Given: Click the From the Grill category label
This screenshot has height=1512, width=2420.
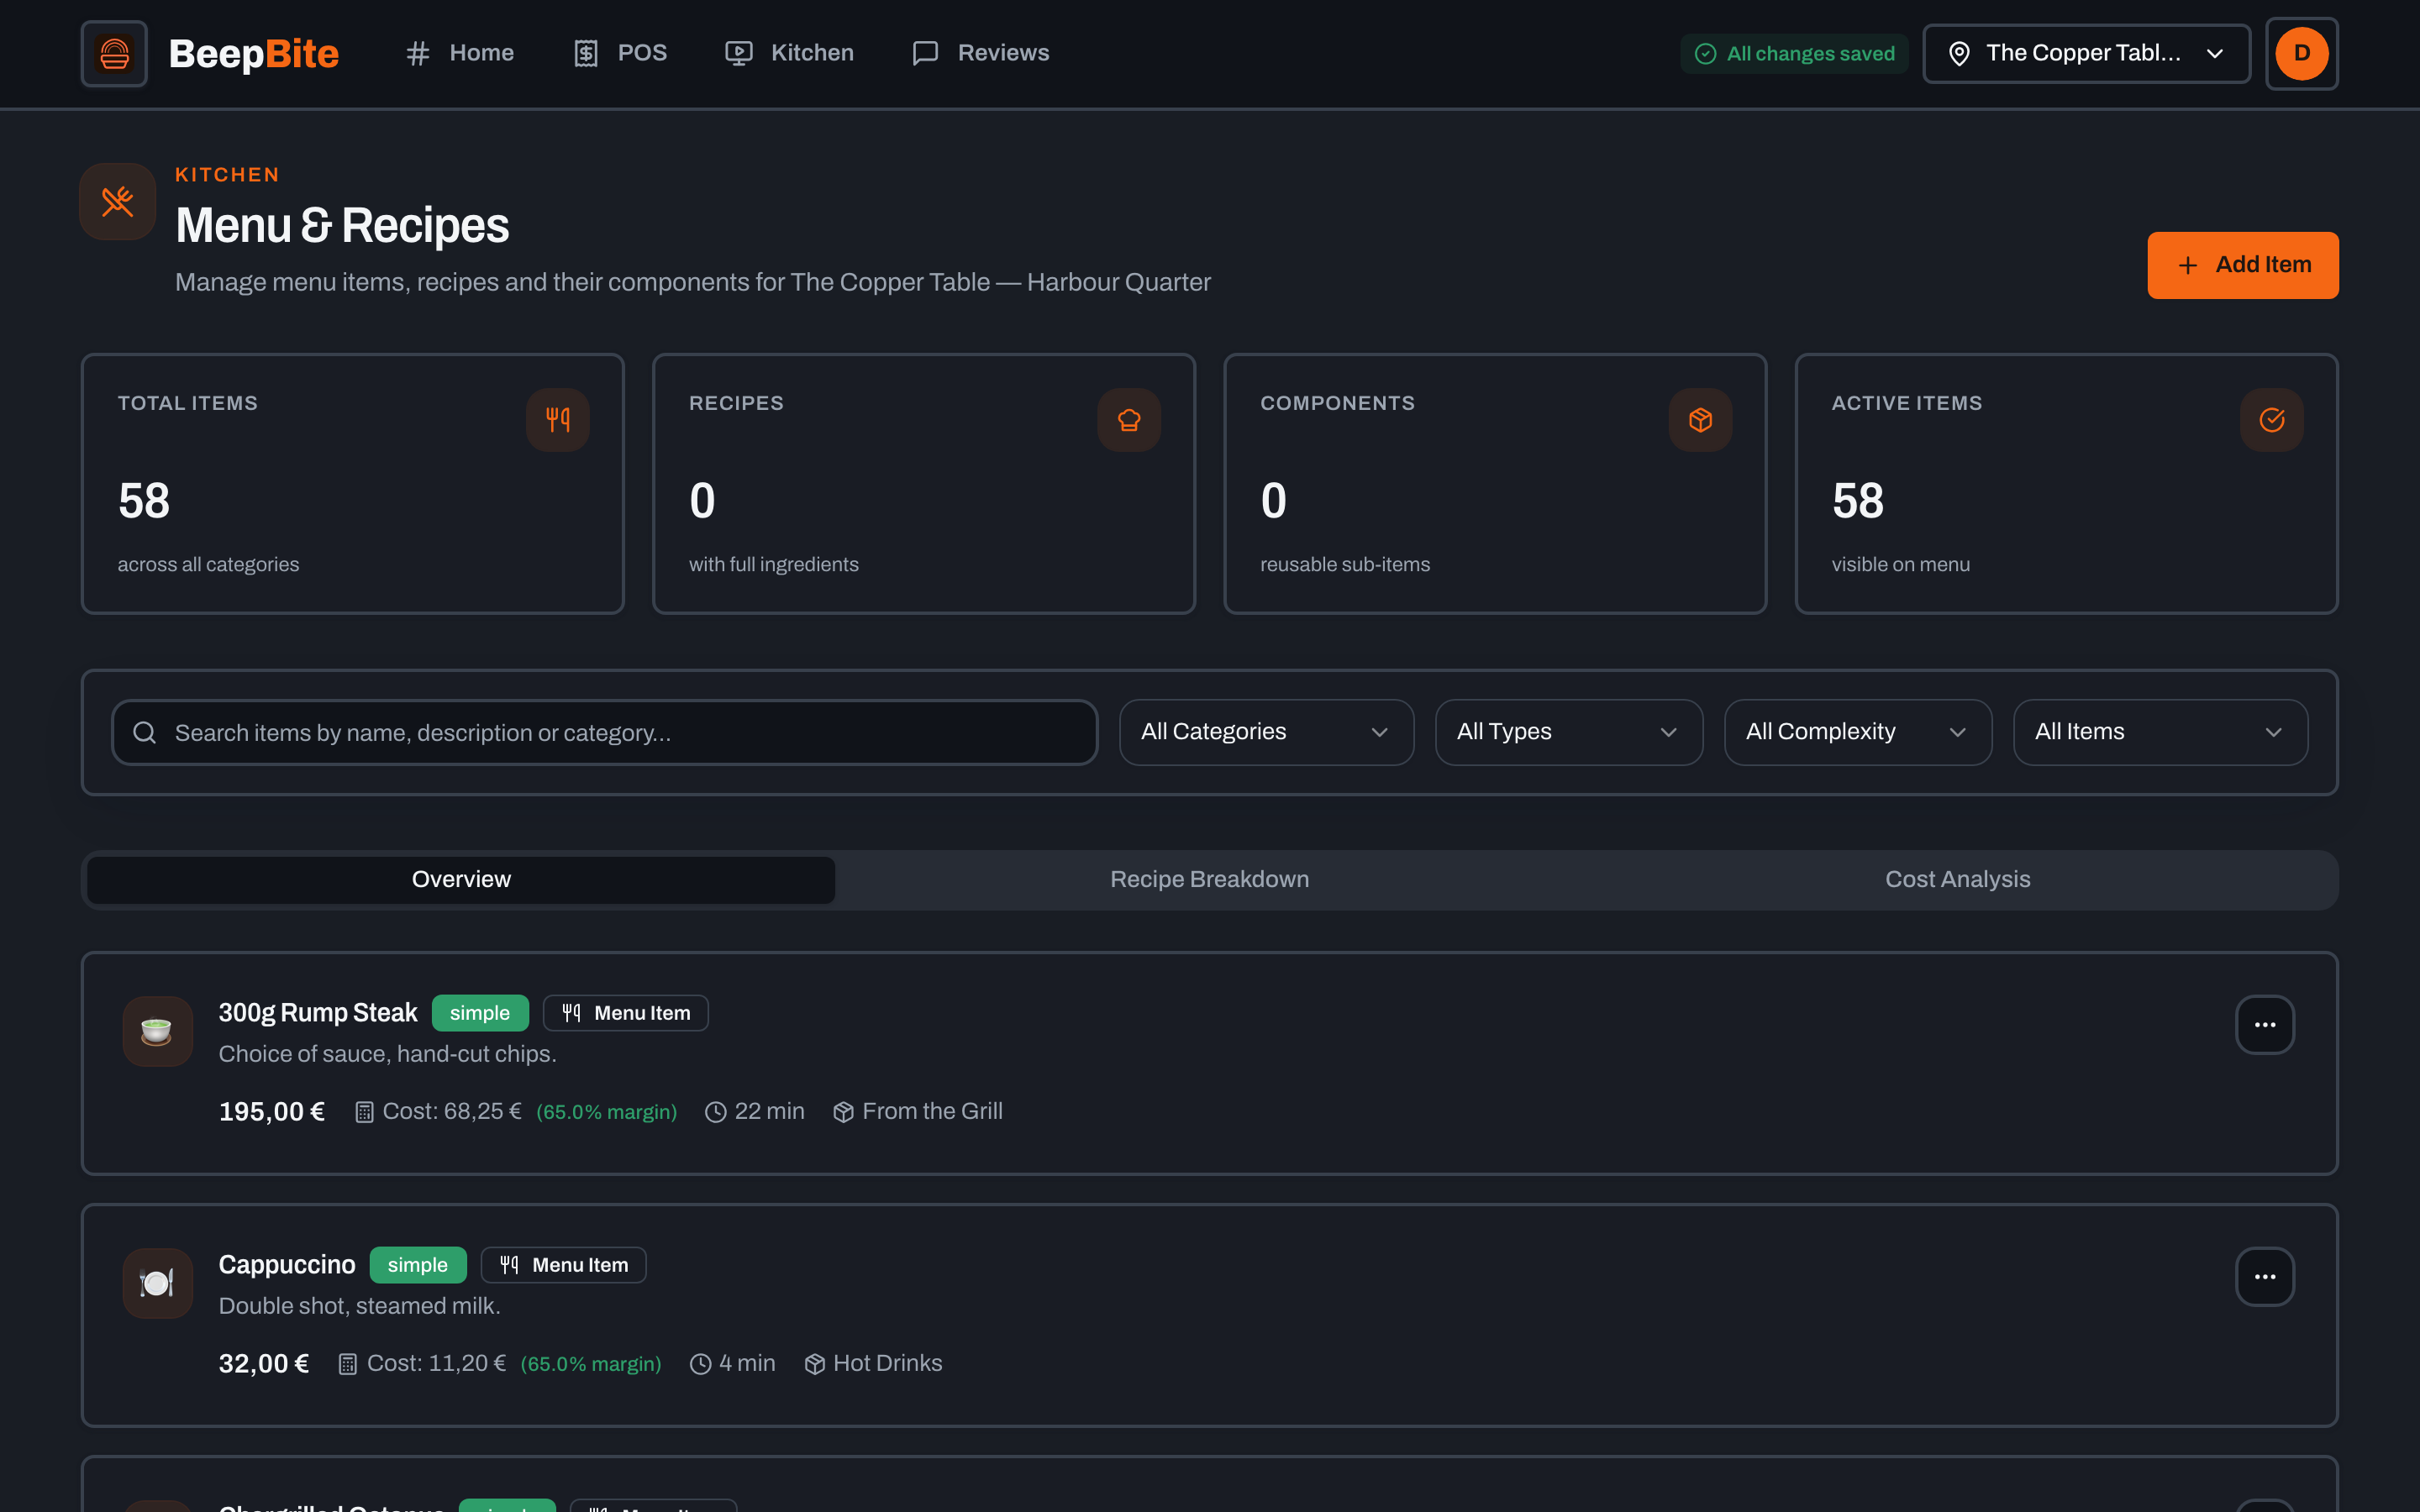Looking at the screenshot, I should click(932, 1111).
